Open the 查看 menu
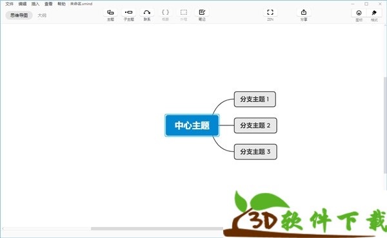Image resolution: width=387 pixels, height=238 pixels. tap(48, 4)
